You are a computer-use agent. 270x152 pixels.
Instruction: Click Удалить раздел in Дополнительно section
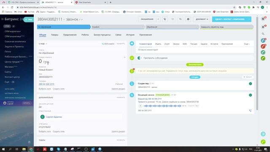[118, 131]
